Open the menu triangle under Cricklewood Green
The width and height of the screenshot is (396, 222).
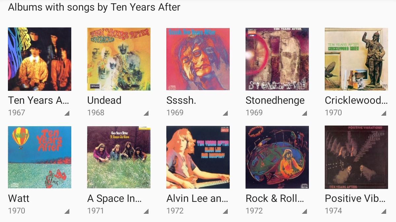tap(384, 113)
